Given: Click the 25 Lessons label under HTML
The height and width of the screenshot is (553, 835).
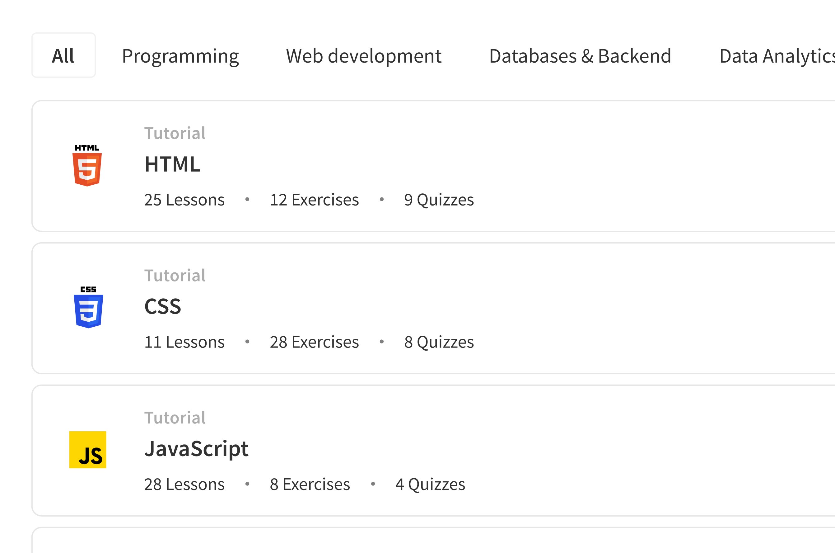Looking at the screenshot, I should (184, 200).
